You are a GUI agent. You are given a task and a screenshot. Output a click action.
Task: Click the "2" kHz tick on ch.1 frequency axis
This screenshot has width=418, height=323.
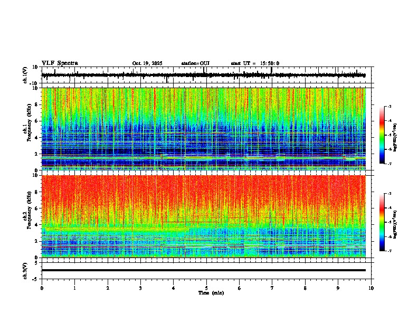coord(36,154)
